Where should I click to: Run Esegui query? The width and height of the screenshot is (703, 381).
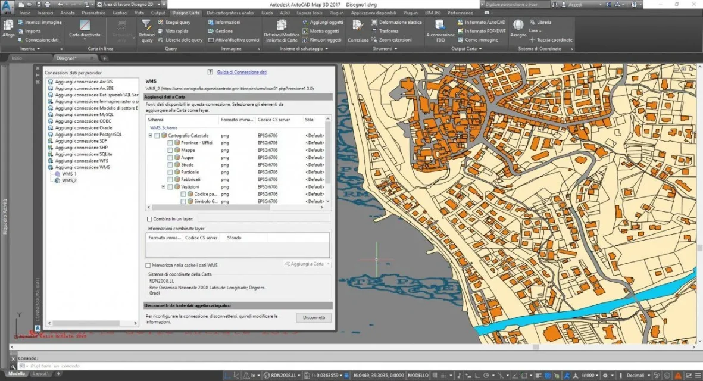coord(174,22)
